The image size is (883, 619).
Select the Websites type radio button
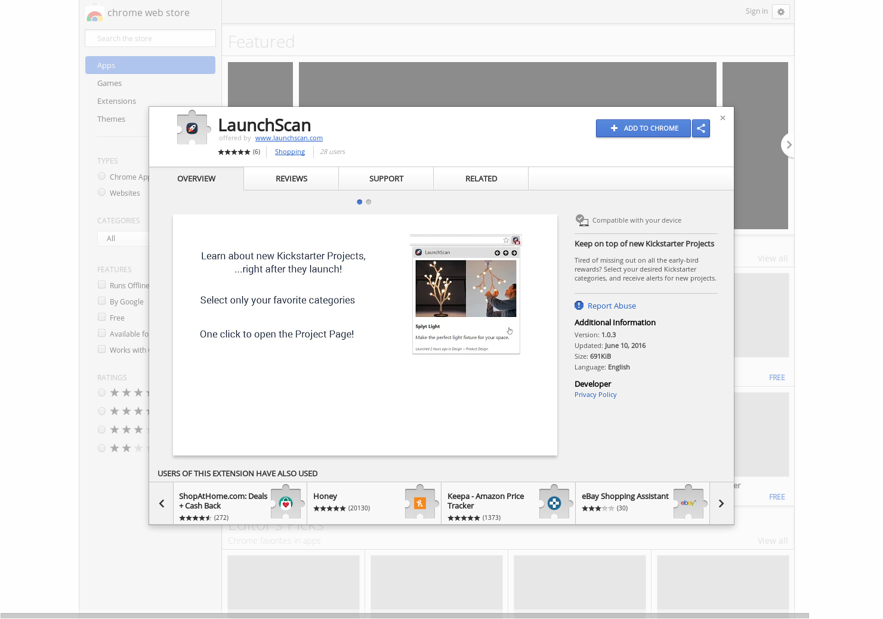coord(101,192)
